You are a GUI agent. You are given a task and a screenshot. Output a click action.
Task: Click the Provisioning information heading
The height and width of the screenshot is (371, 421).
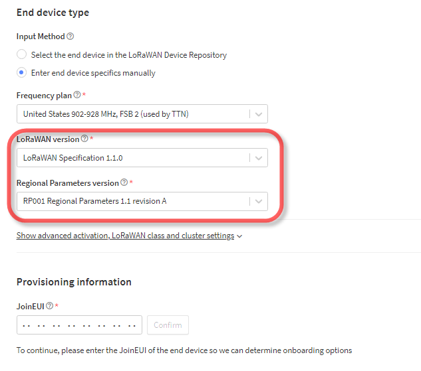click(74, 282)
